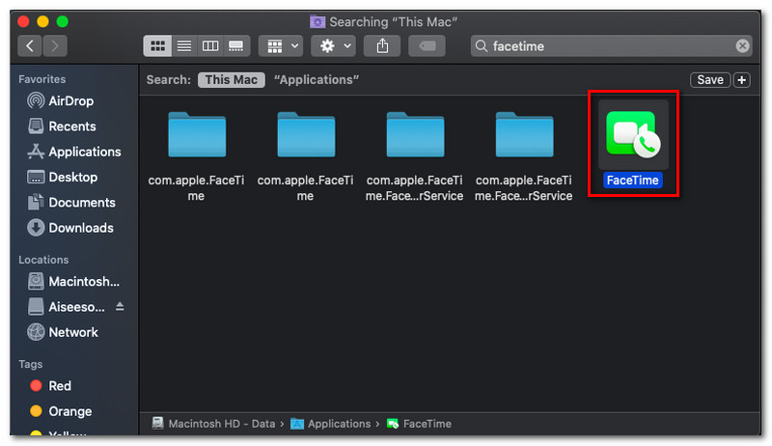Screen dimensions: 772x446
Task: Select the FaceTime app icon
Action: click(x=633, y=134)
